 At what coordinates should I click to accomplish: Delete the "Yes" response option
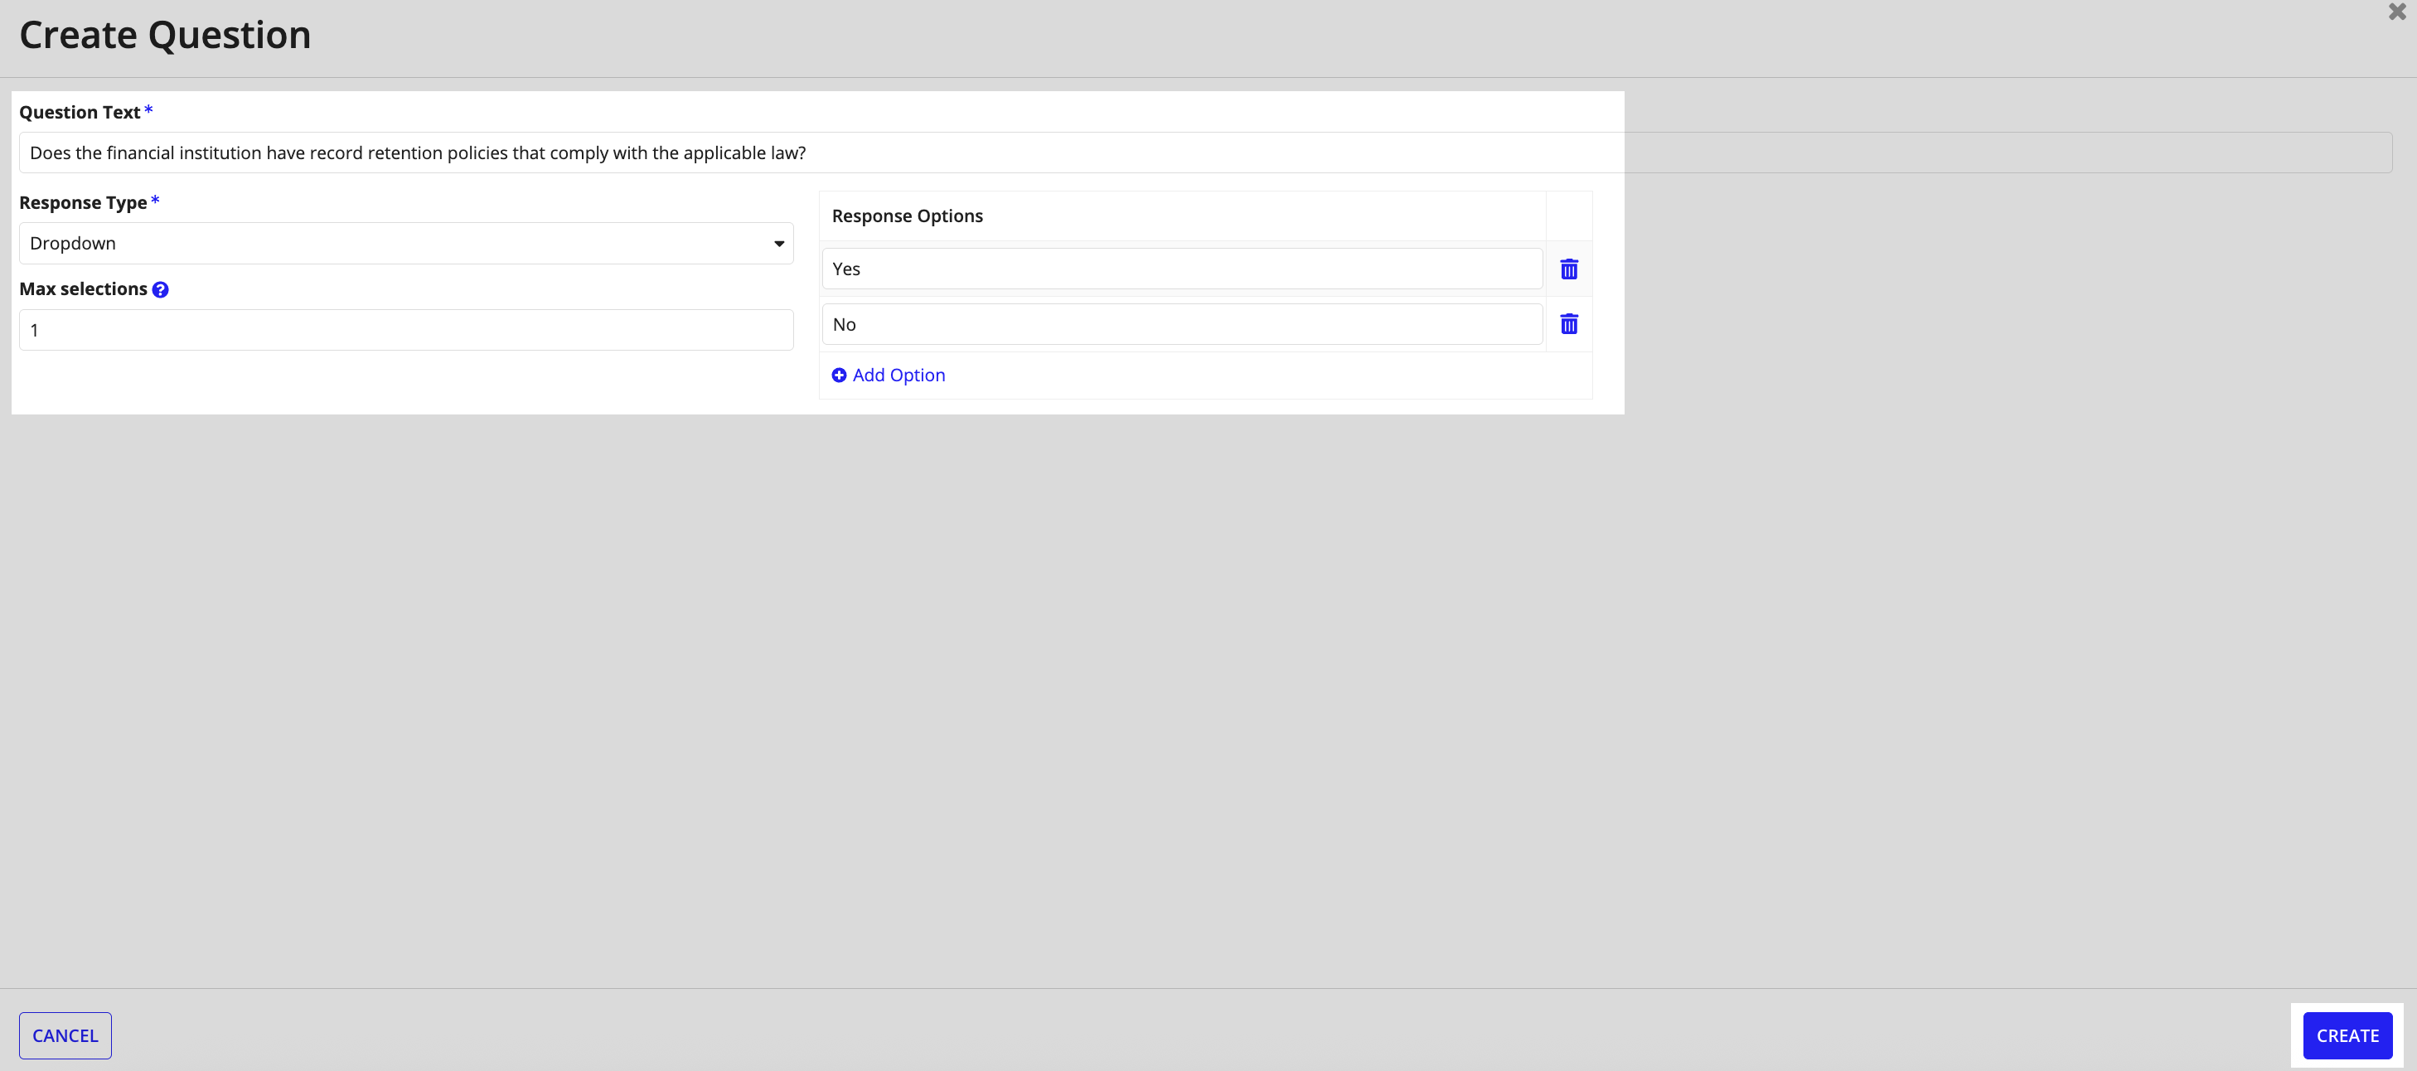pyautogui.click(x=1569, y=269)
